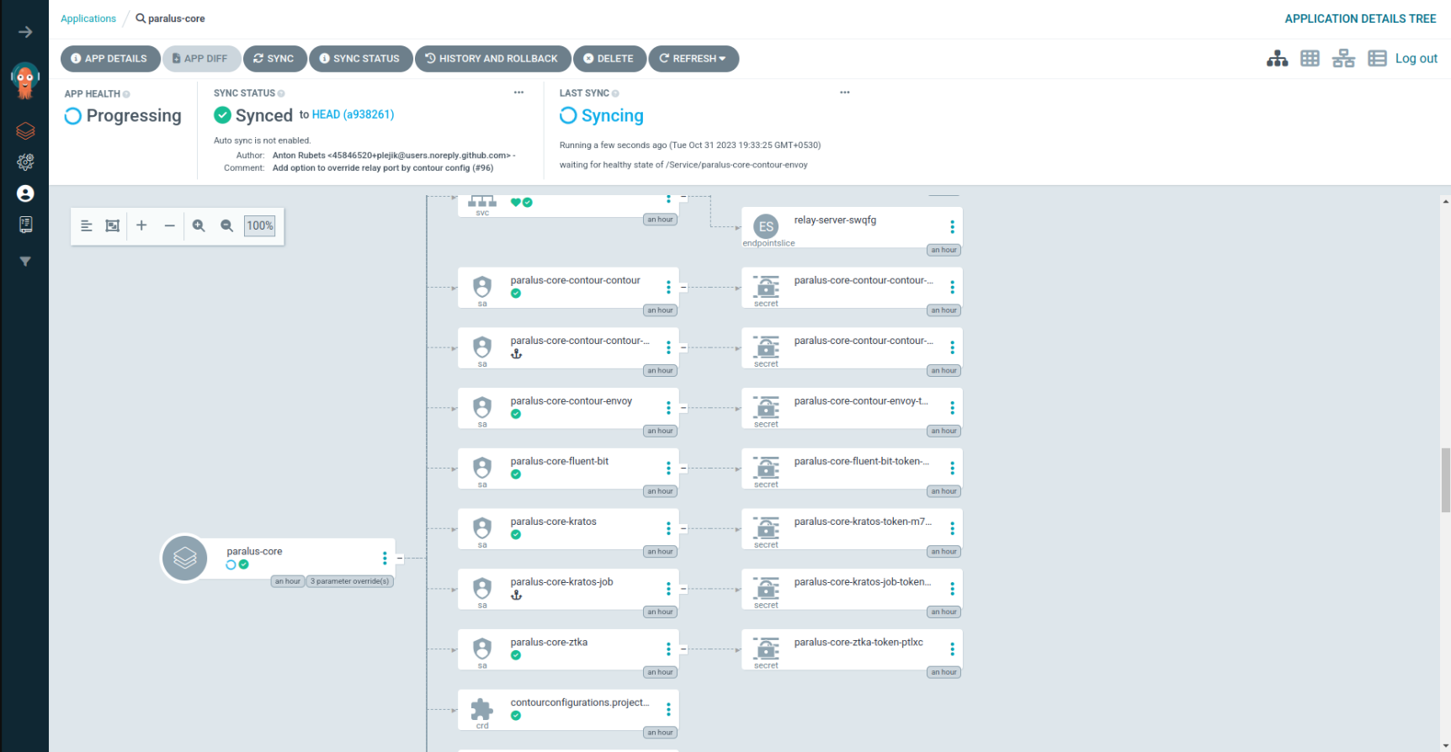Click the 100% zoom level field

[259, 225]
